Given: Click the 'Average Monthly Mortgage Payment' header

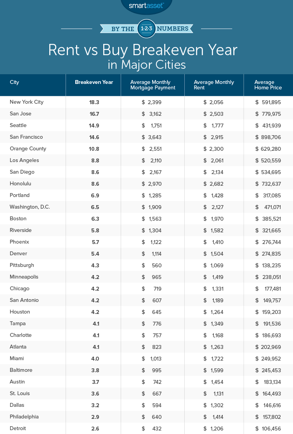Looking at the screenshot, I should coord(153,85).
